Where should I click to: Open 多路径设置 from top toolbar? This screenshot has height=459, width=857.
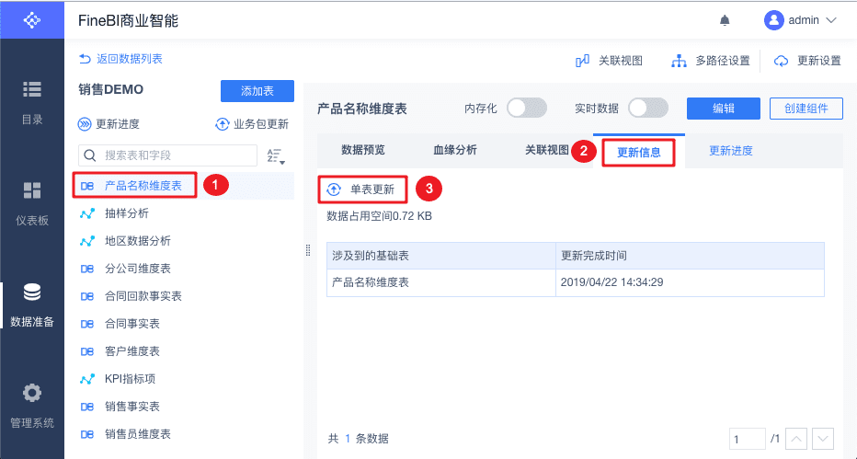680,61
